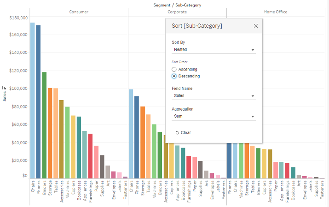Select the Corporate segment header

177,12
